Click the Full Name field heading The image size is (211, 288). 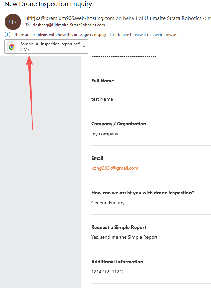coord(102,81)
